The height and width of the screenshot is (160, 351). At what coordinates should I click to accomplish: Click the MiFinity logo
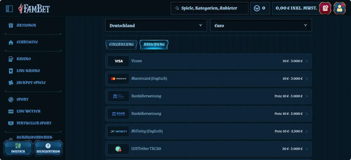click(x=118, y=131)
